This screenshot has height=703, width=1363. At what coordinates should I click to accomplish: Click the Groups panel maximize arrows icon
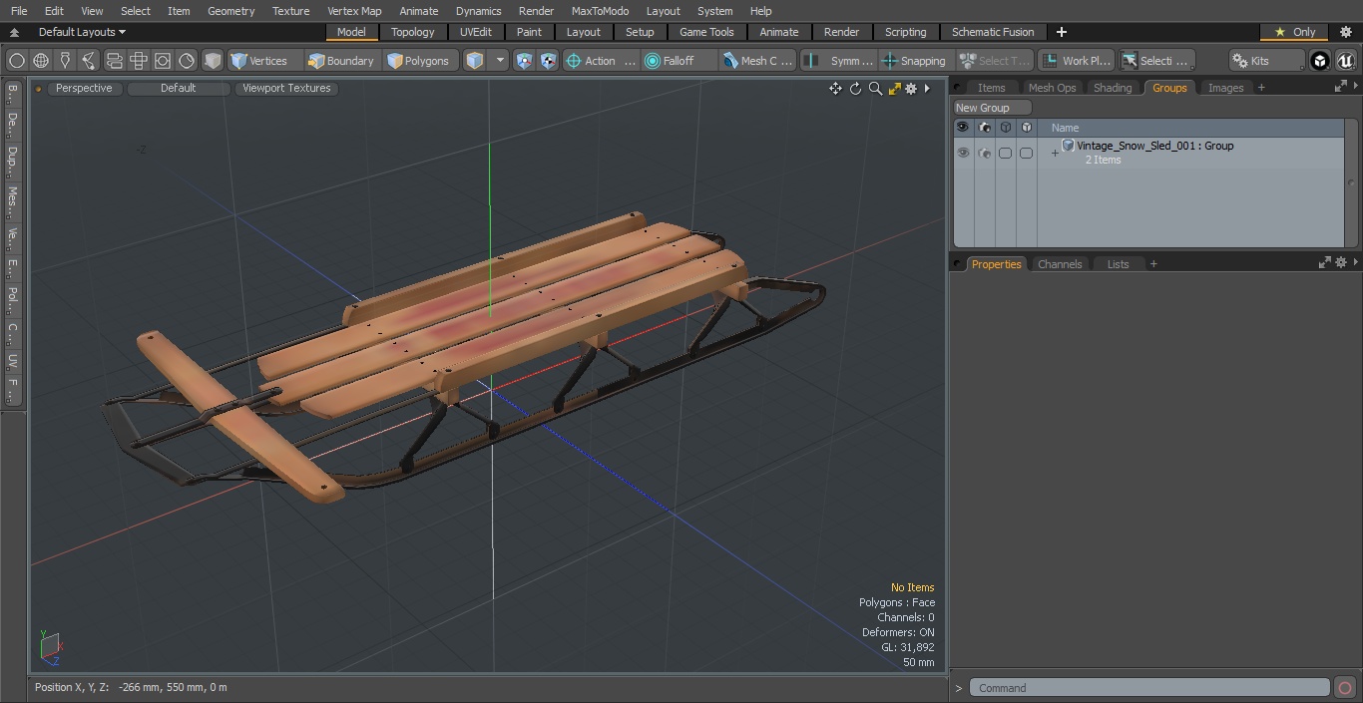(x=1340, y=87)
